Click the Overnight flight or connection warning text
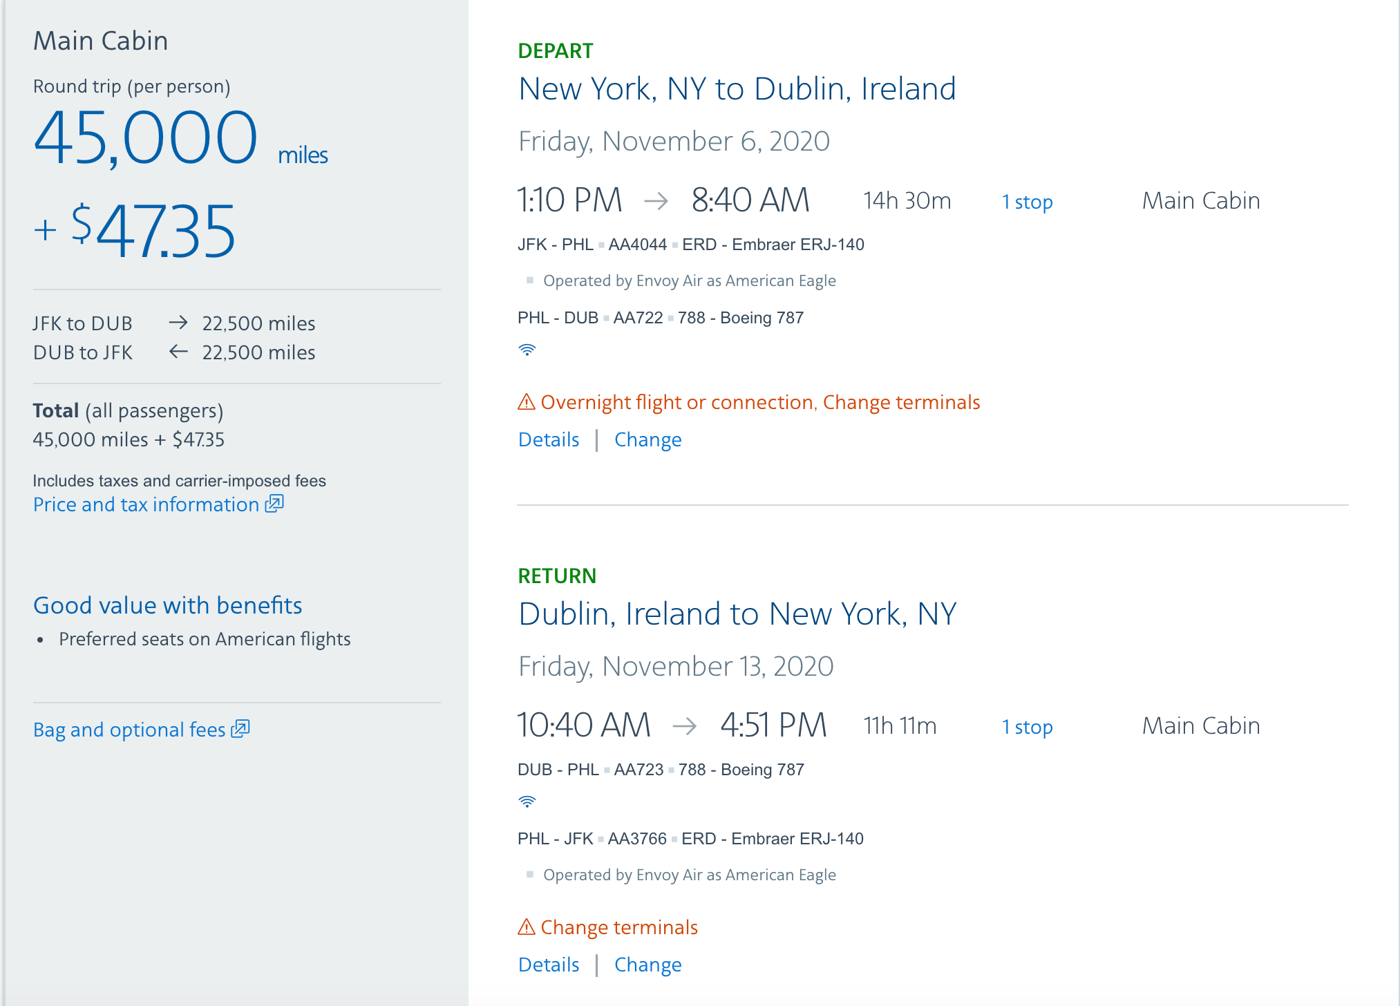The image size is (1400, 1006). coord(677,403)
